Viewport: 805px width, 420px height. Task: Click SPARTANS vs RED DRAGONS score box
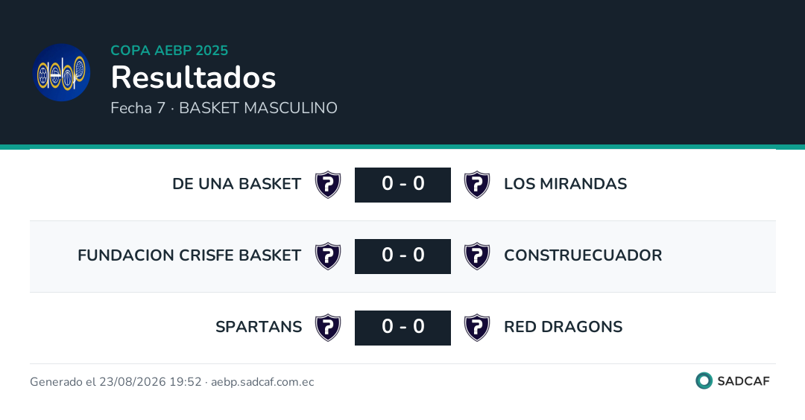(403, 328)
